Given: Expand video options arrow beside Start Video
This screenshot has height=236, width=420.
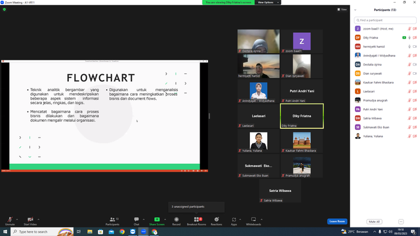Looking at the screenshot, I should (x=38, y=220).
